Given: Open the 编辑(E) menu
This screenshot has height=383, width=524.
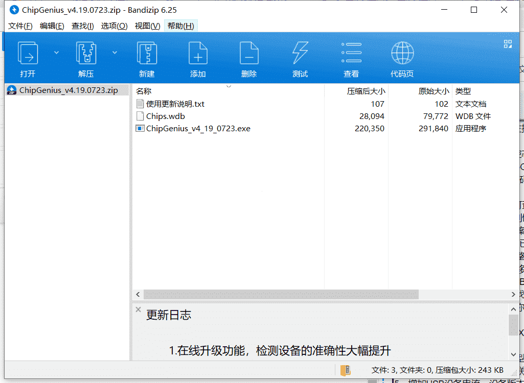Looking at the screenshot, I should tap(52, 26).
